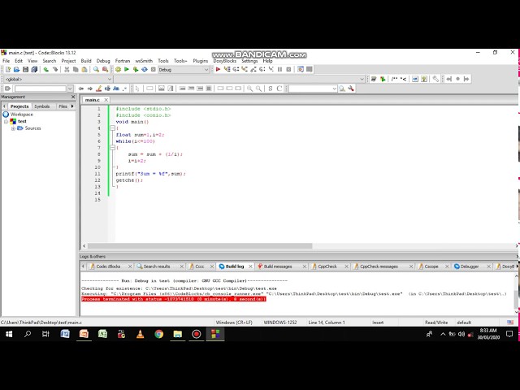Open the File menu
520x390 pixels.
(6, 61)
